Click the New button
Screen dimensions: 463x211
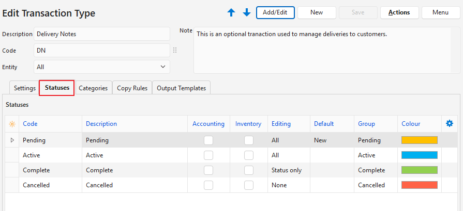point(317,12)
